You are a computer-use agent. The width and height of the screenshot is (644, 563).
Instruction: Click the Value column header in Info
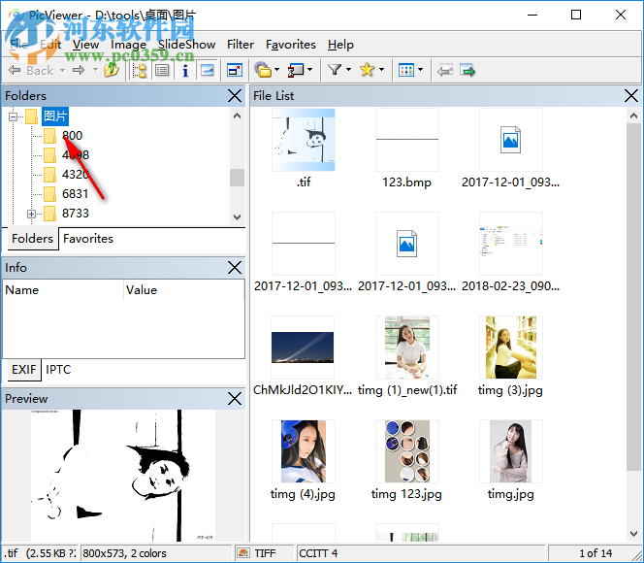point(183,290)
